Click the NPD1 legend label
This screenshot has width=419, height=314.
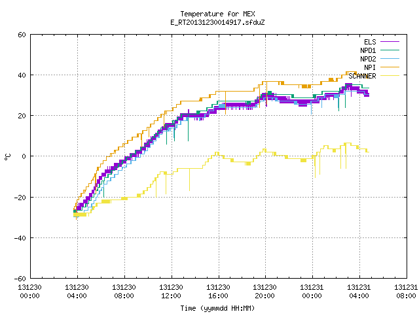click(368, 50)
